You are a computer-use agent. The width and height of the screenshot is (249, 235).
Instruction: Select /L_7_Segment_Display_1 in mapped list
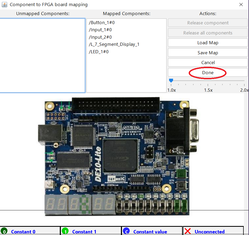tap(114, 44)
